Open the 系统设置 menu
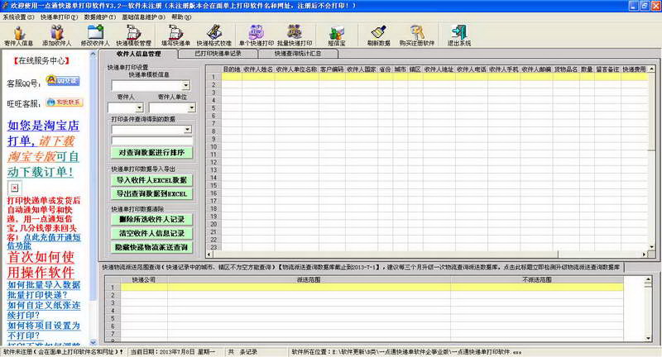Screen dimensions: 662x357 18,17
